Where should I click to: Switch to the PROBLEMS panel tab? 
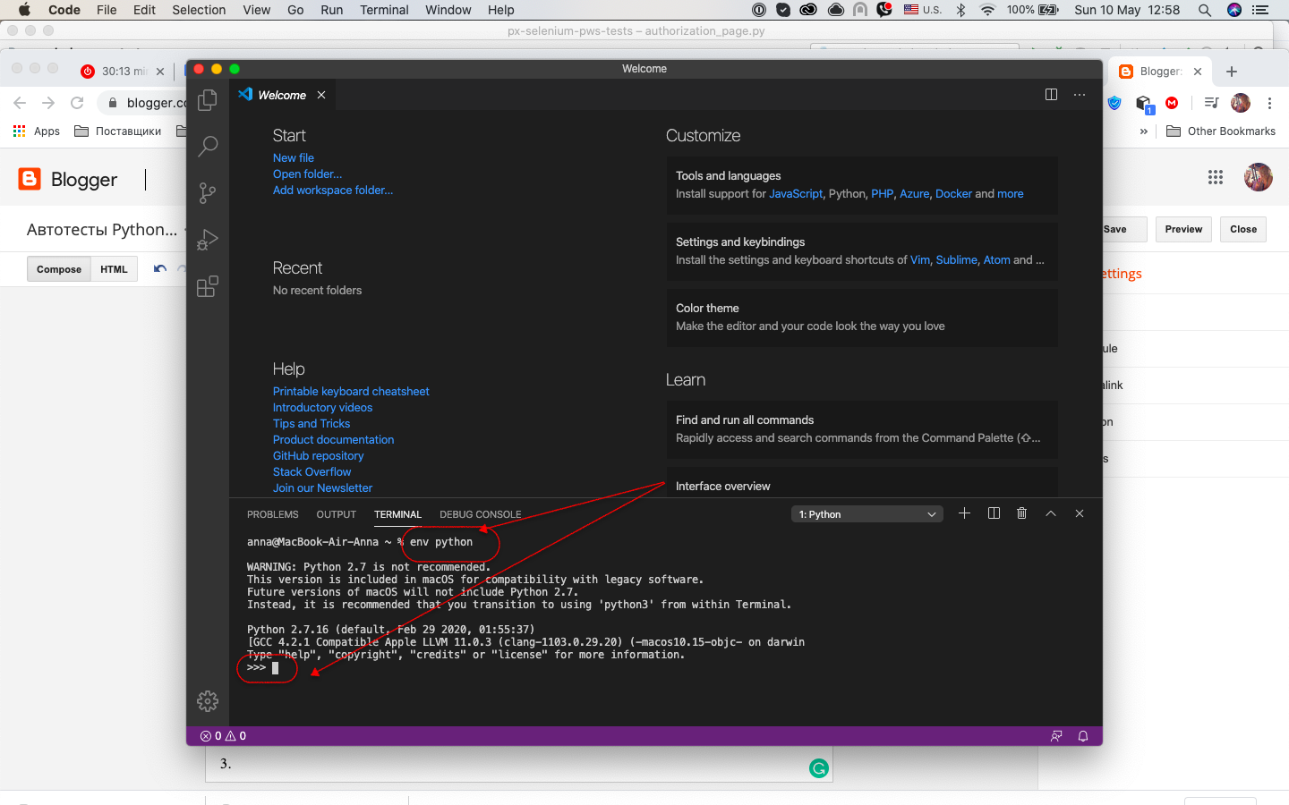click(273, 514)
